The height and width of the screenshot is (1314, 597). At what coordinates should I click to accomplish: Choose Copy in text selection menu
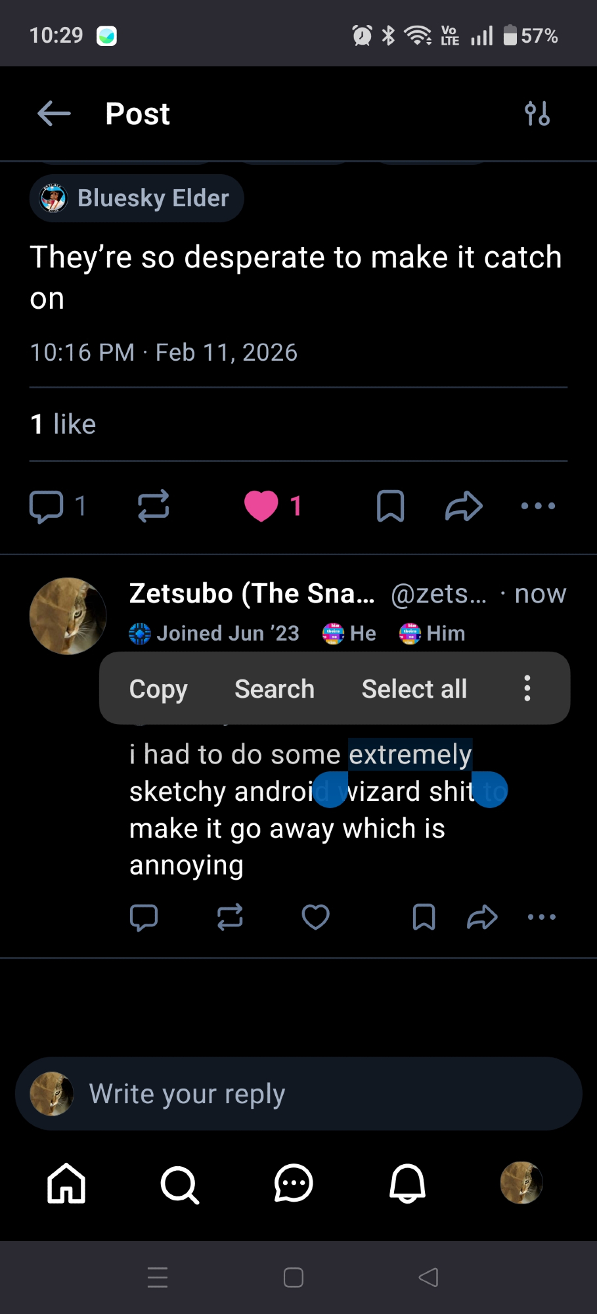158,689
